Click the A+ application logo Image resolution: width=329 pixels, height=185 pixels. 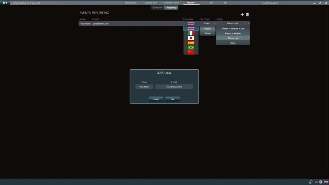(5, 3)
